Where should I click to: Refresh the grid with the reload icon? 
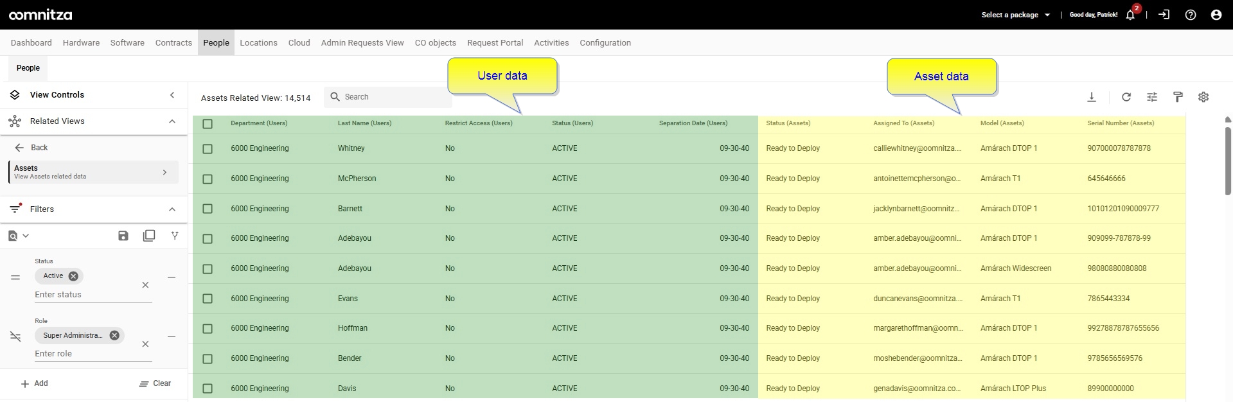(x=1126, y=97)
